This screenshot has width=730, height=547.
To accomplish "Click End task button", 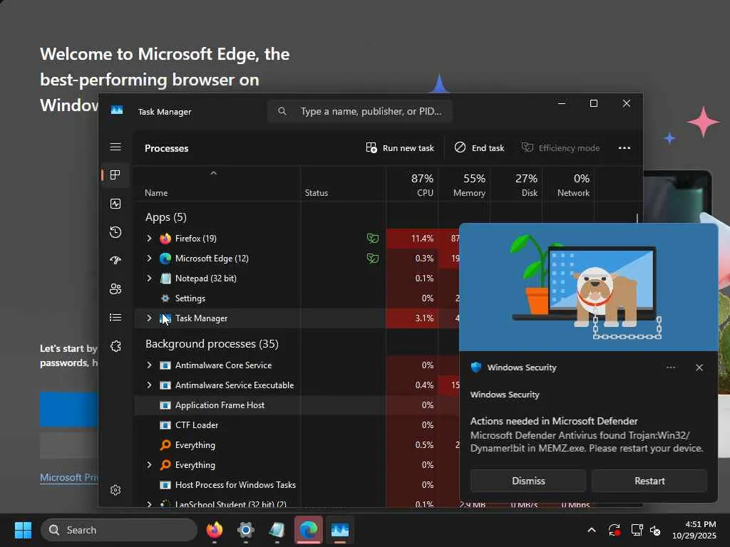I will (x=479, y=148).
